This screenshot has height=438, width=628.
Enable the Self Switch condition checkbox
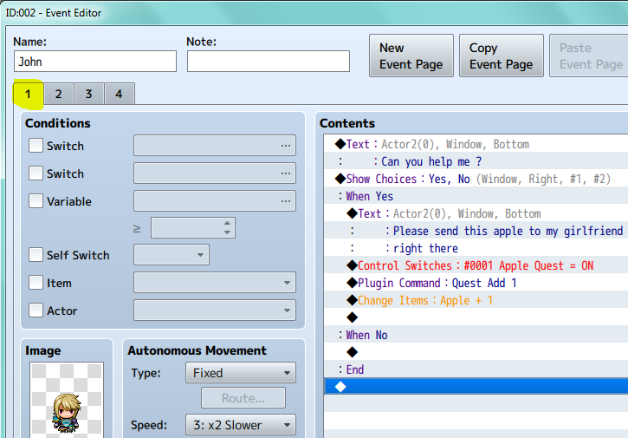coord(36,255)
